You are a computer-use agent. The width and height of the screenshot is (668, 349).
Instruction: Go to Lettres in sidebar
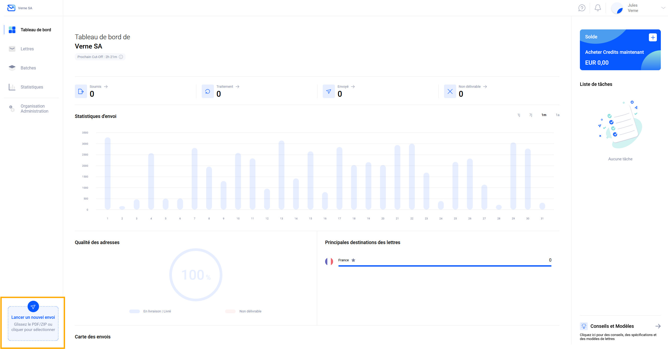pyautogui.click(x=27, y=49)
